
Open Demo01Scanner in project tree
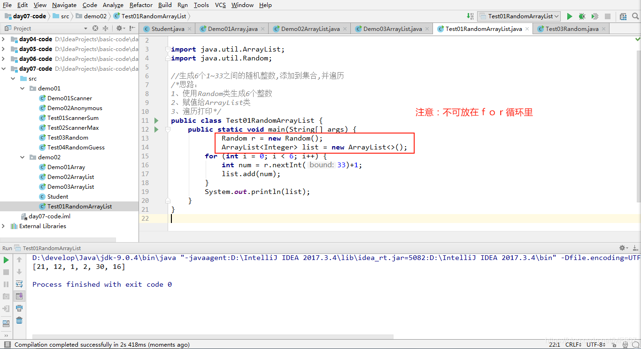[x=70, y=98]
